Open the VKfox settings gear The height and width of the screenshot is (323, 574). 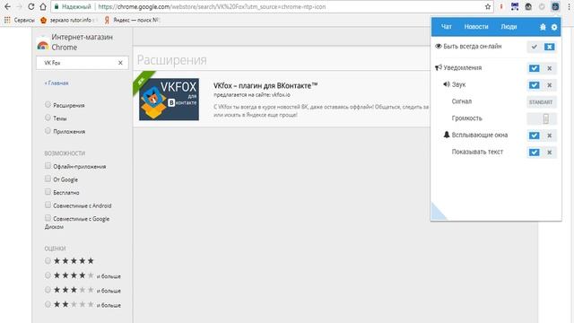pyautogui.click(x=554, y=27)
